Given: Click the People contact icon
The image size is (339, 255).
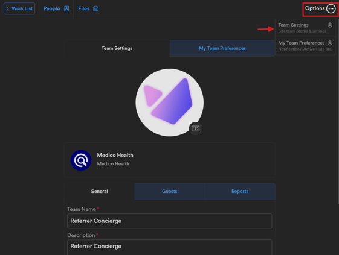Looking at the screenshot, I should (66, 8).
